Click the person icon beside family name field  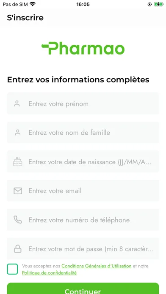click(18, 133)
